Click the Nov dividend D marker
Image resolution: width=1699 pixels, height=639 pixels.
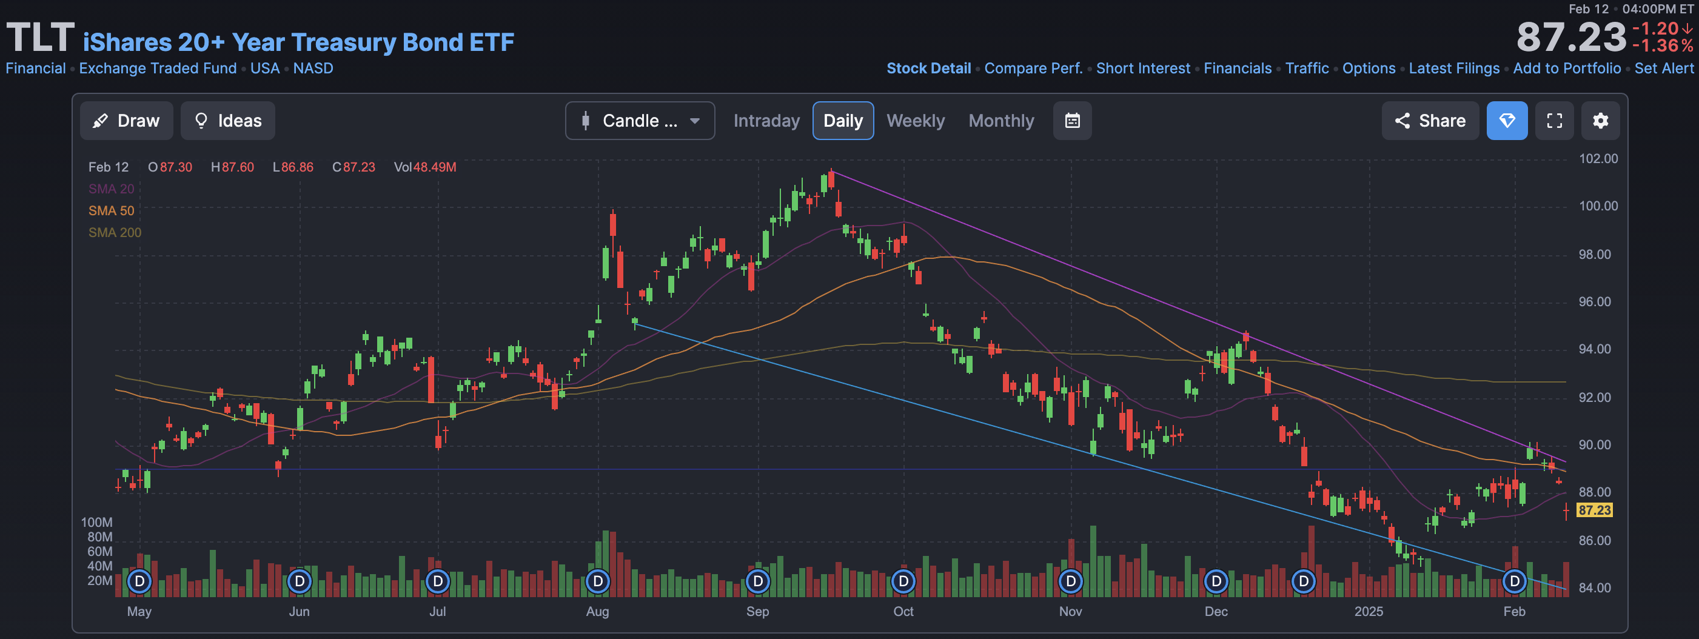coord(1071,581)
